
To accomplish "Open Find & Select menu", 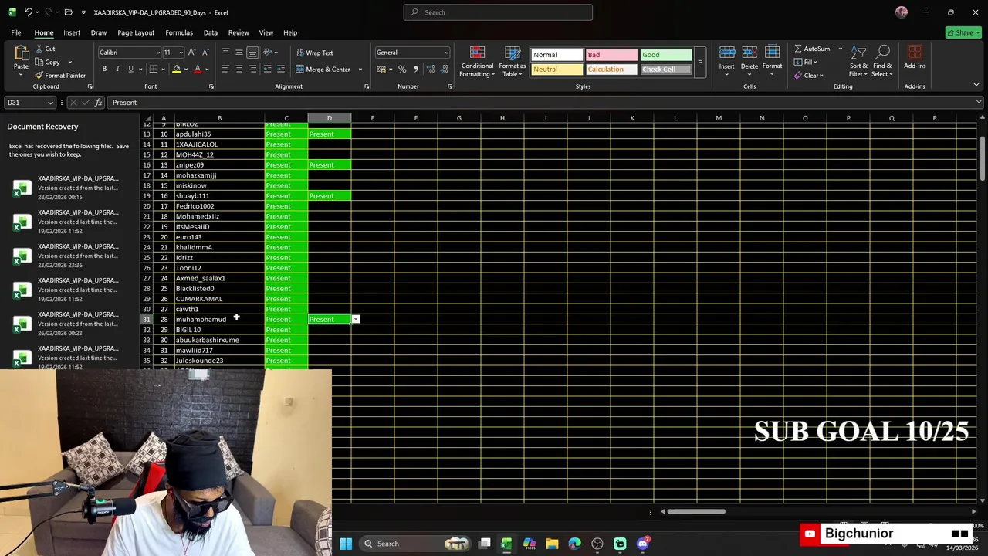I will pos(883,61).
